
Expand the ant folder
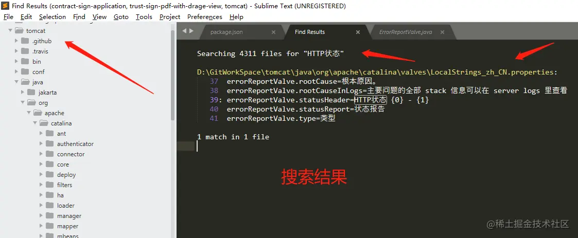(x=41, y=133)
